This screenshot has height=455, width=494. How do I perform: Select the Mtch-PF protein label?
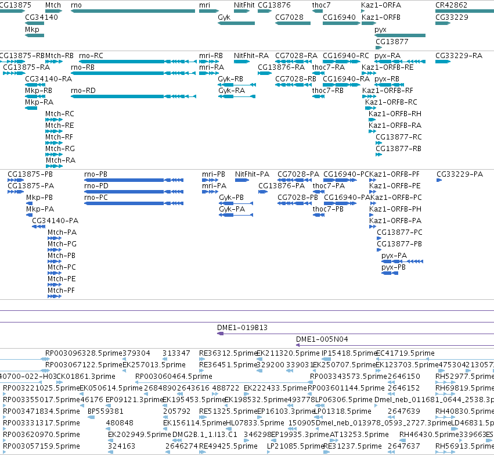click(61, 291)
